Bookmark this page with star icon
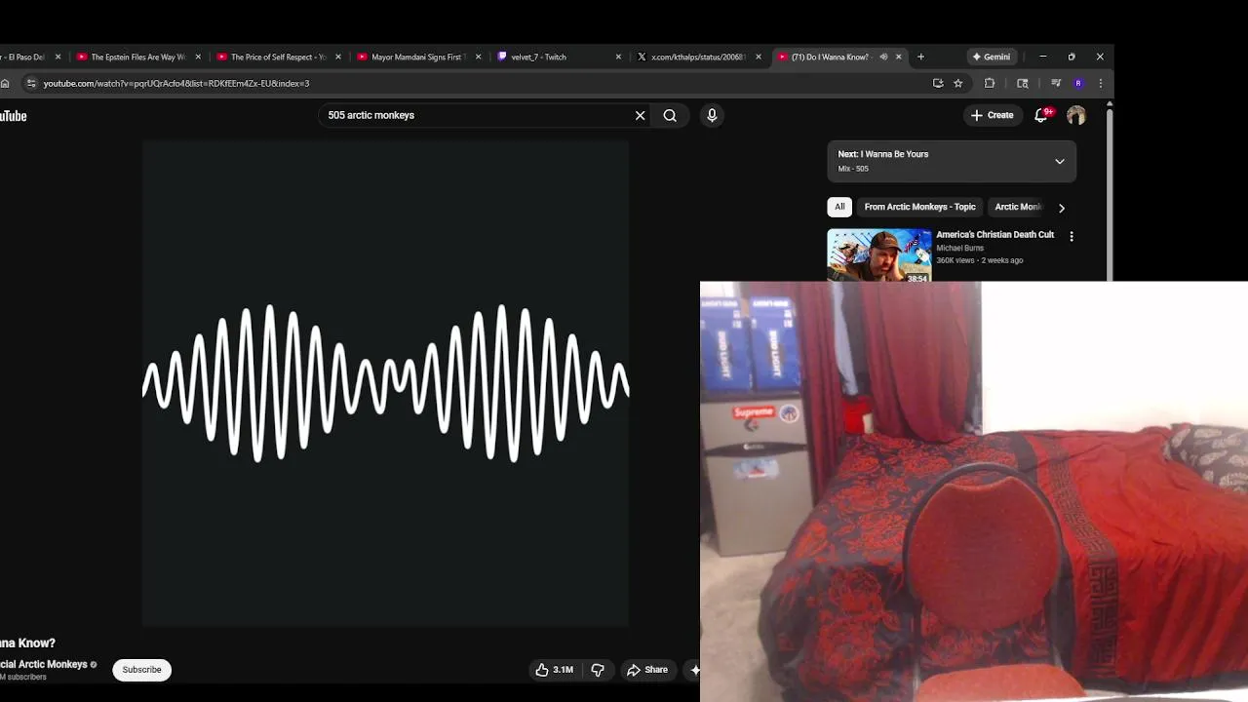This screenshot has width=1248, height=702. click(958, 84)
